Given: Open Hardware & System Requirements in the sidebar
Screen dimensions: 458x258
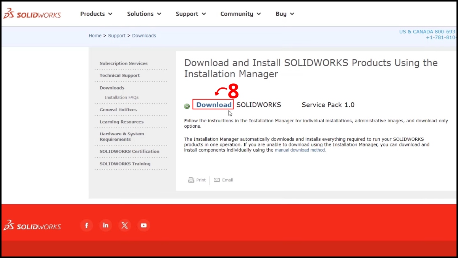Looking at the screenshot, I should click(122, 137).
